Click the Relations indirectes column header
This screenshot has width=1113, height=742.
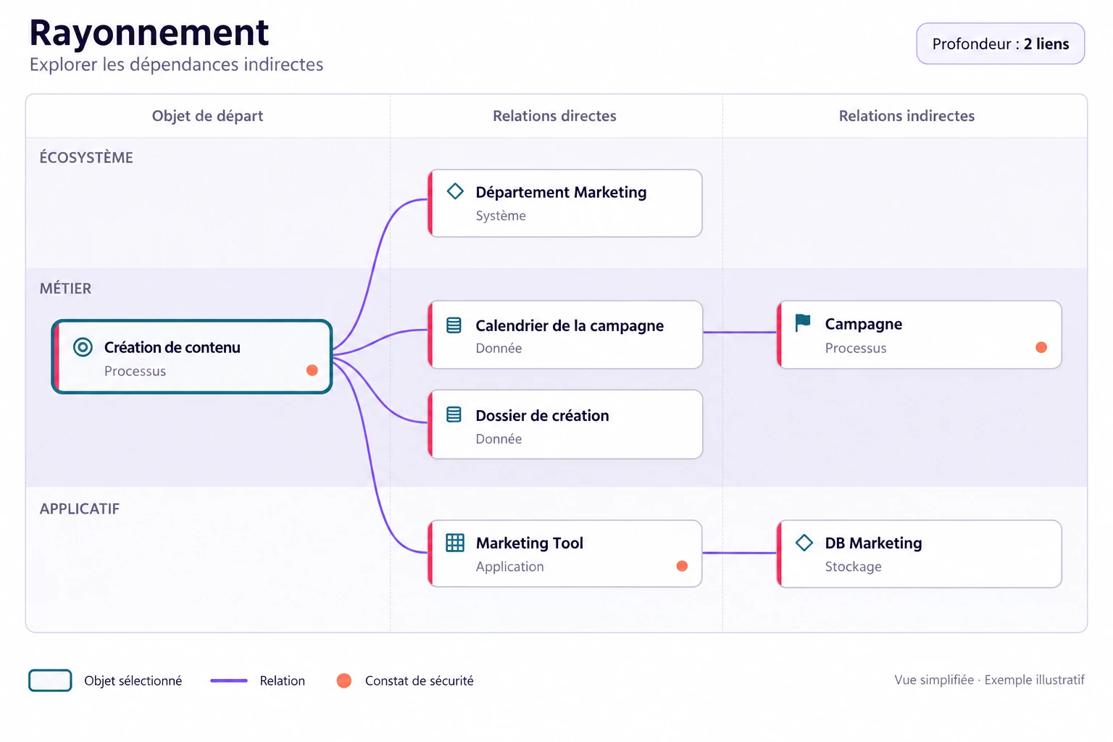906,116
